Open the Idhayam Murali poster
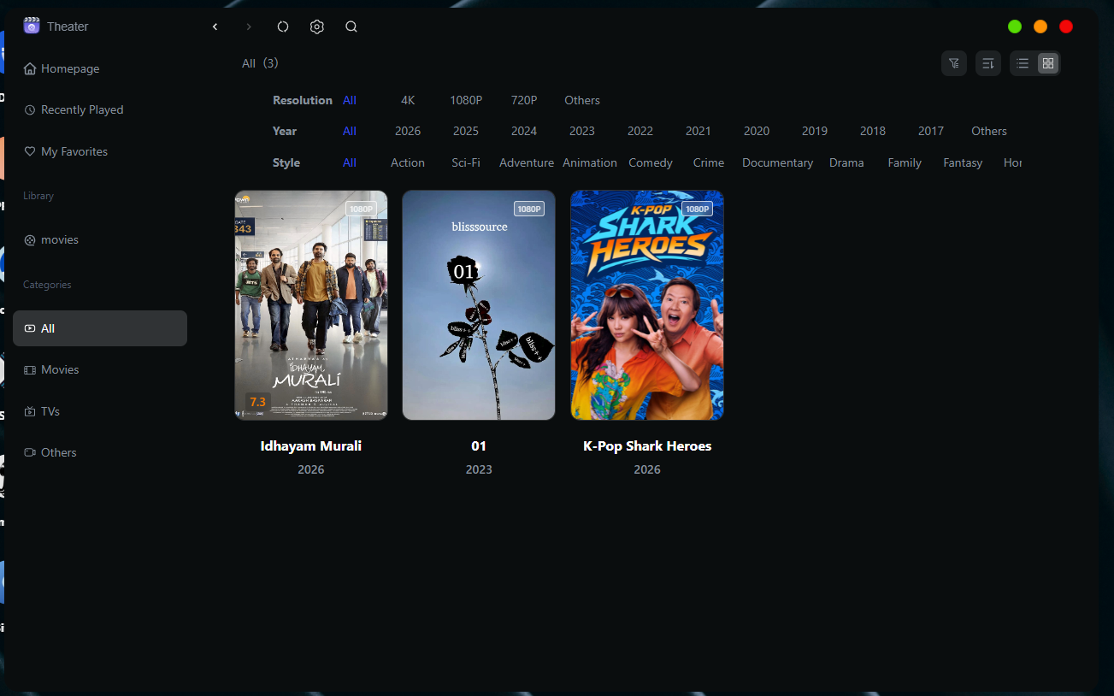Screen dimensions: 1114x696 [311, 305]
